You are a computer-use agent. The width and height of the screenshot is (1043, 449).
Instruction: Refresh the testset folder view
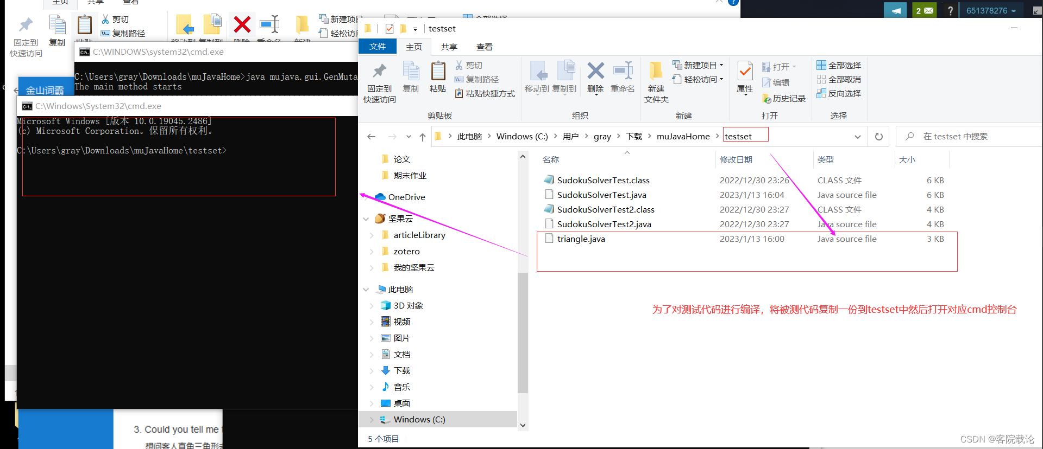tap(878, 137)
